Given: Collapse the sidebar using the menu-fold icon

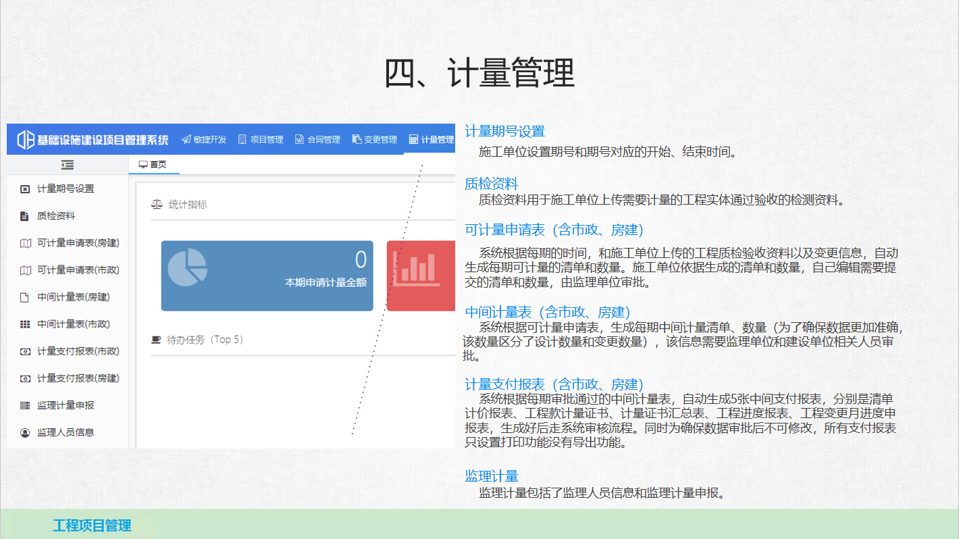Looking at the screenshot, I should pyautogui.click(x=67, y=165).
